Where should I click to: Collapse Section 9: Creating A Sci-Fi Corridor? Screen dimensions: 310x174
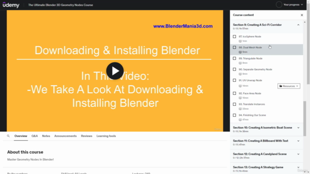(x=298, y=25)
